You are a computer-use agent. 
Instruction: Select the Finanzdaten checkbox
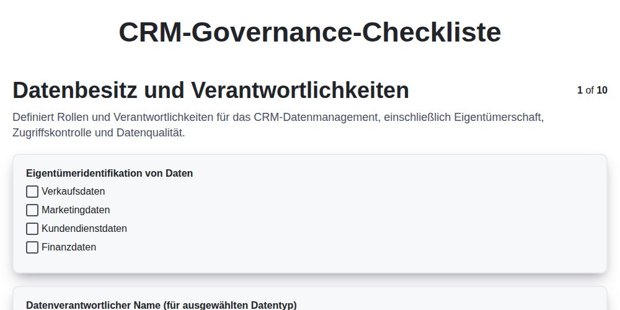(32, 247)
